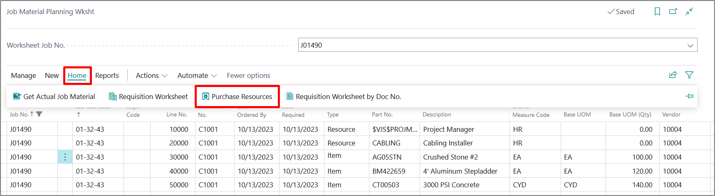715x196 pixels.
Task: Open row options for Crushed Stone line
Action: point(65,157)
